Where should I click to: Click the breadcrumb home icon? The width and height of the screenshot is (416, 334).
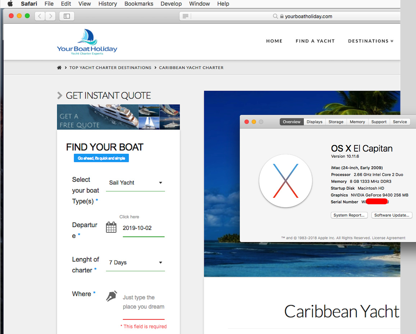point(59,68)
